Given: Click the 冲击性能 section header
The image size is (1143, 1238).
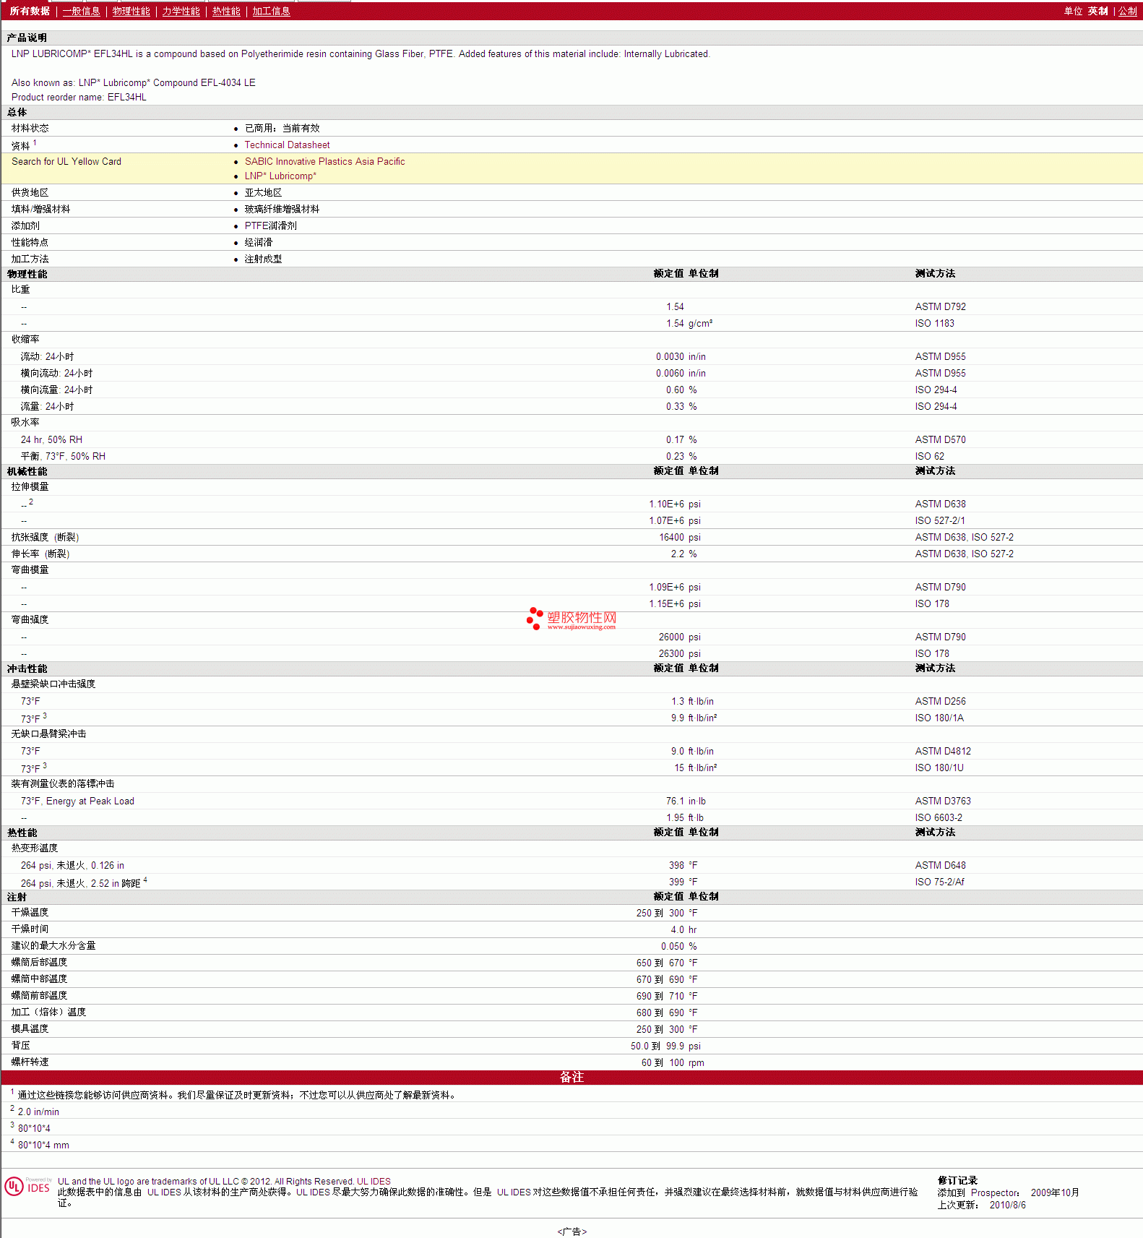Looking at the screenshot, I should pyautogui.click(x=27, y=669).
